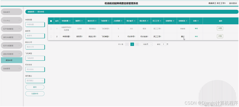Screen dimensions: 239x107
Task: Click the 共 2 条 total count text
Action: pos(121,44)
